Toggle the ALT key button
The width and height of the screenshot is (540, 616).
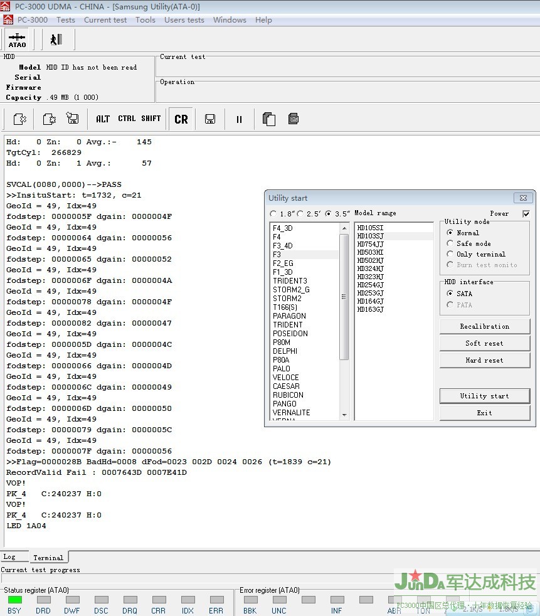pyautogui.click(x=103, y=119)
